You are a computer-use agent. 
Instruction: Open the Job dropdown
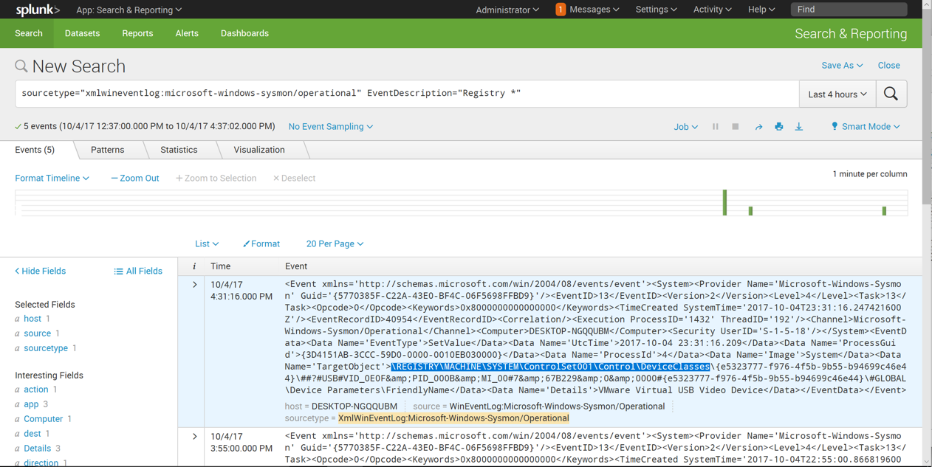click(x=685, y=127)
